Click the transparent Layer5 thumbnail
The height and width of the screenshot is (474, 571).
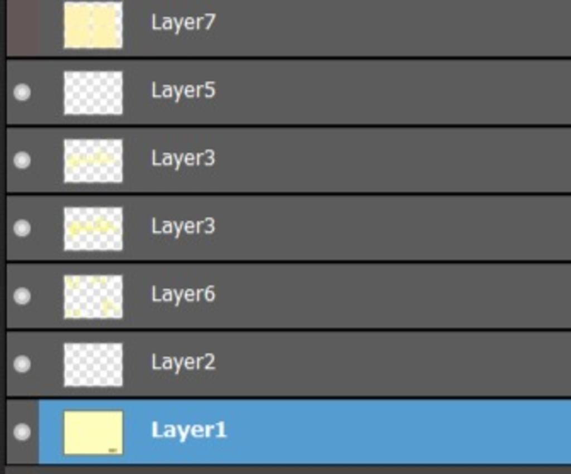pyautogui.click(x=93, y=93)
